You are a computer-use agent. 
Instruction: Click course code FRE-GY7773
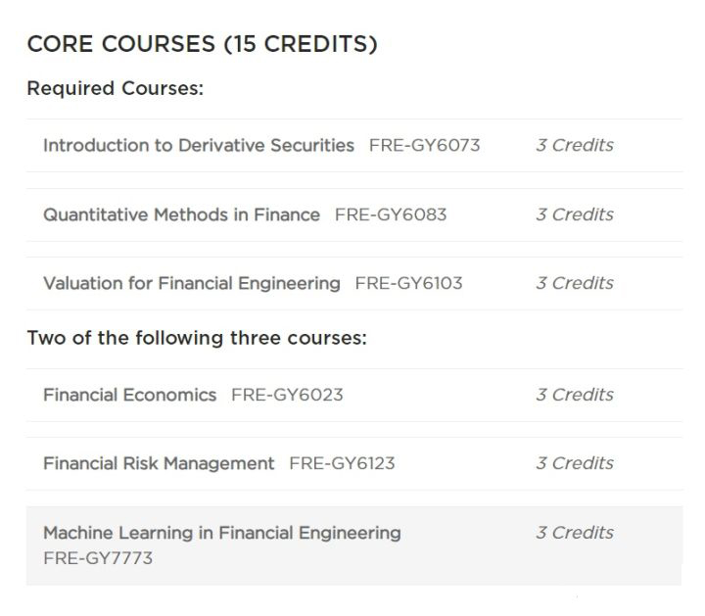98,559
